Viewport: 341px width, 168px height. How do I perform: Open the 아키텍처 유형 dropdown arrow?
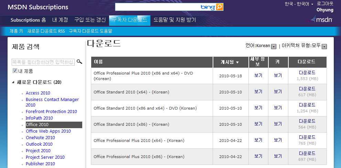tap(324, 46)
